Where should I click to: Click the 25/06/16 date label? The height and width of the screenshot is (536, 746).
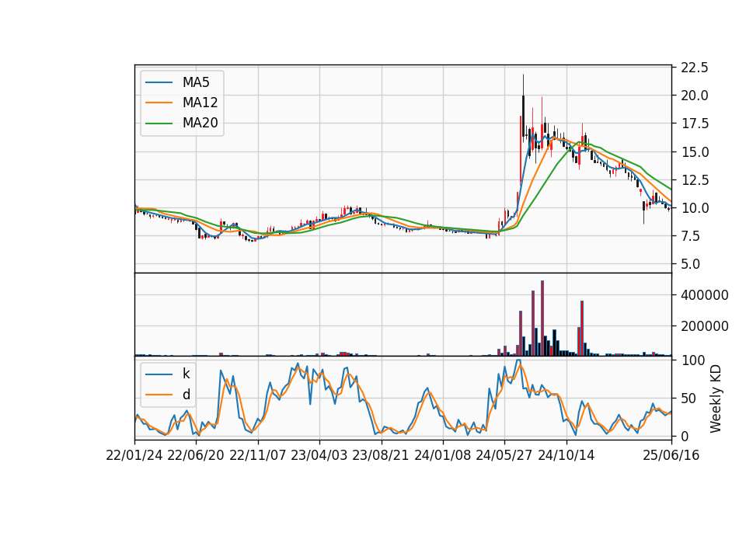[671, 456]
